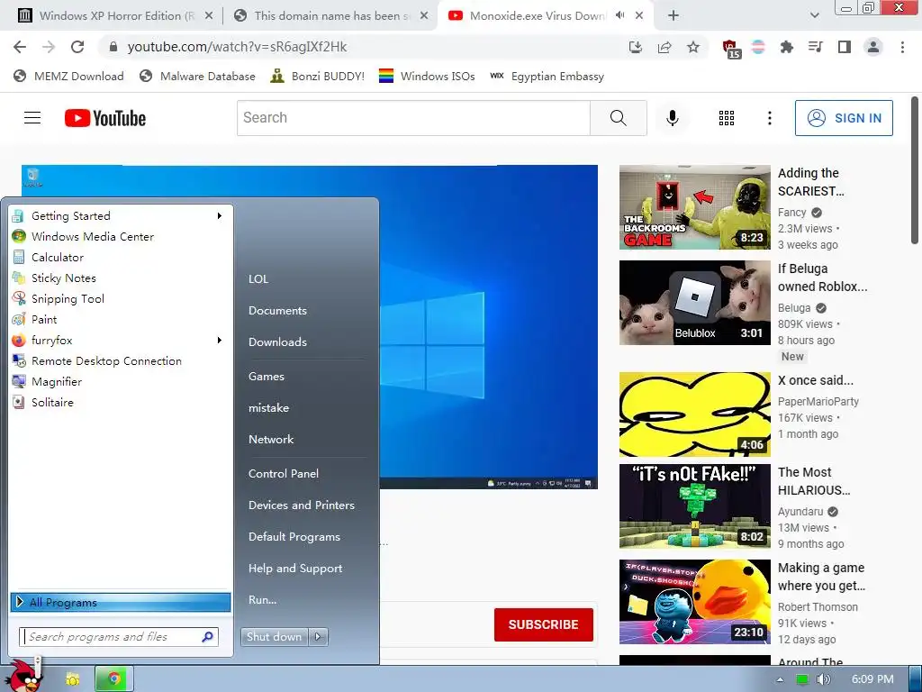
Task: Click the browser address bar URL
Action: (x=237, y=47)
